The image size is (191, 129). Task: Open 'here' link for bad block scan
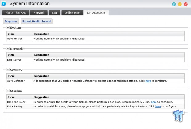coord(154,102)
